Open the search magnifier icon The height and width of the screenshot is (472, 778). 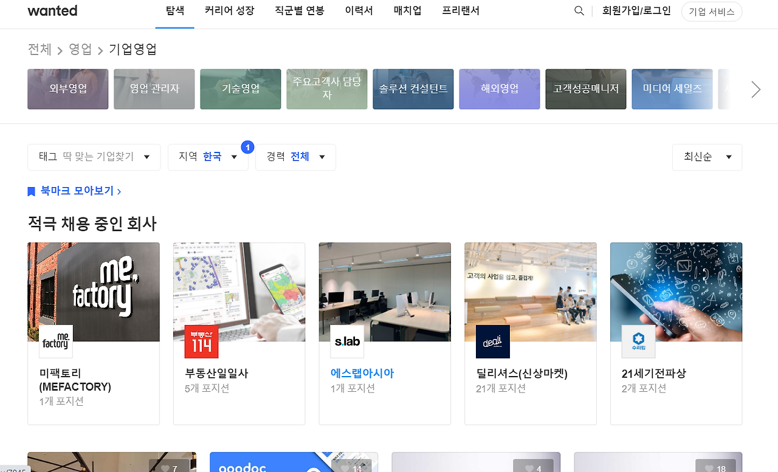tap(579, 11)
